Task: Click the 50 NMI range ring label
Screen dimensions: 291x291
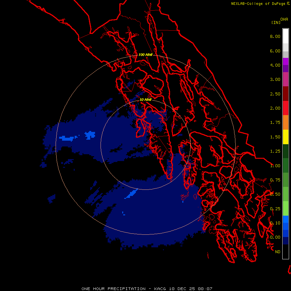Action: 146,100
